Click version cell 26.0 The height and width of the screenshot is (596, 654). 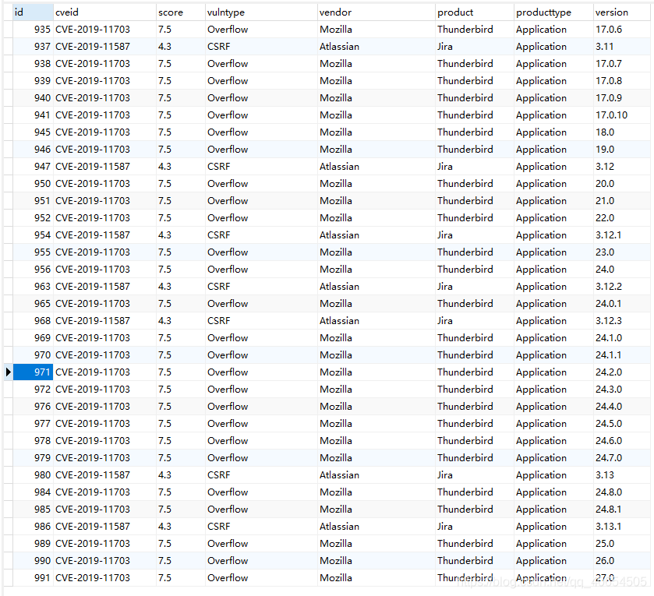click(621, 561)
